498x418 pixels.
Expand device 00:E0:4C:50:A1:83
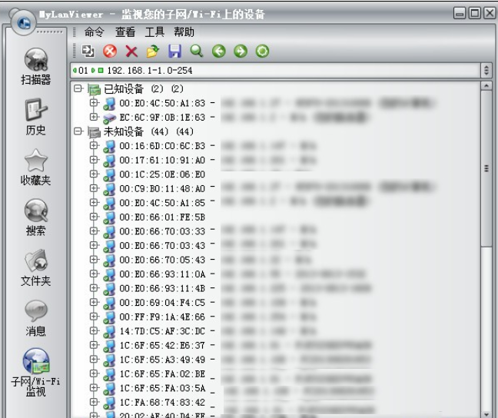[x=94, y=103]
